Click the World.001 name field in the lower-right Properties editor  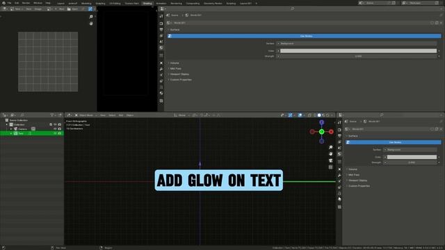pos(389,129)
